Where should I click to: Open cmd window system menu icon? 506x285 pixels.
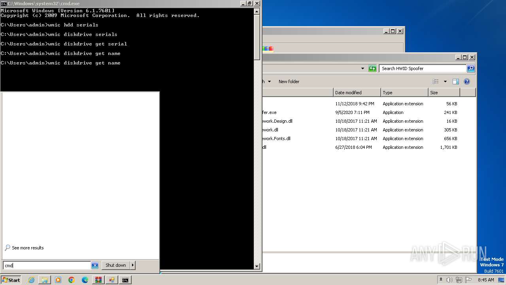point(4,4)
